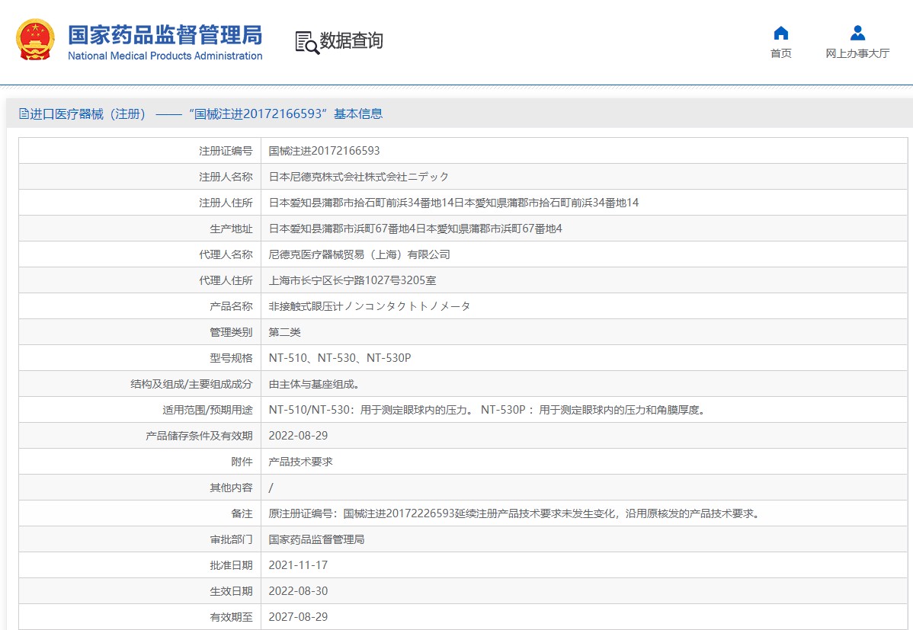This screenshot has width=913, height=630.
Task: Click the 备注 row label
Action: [242, 513]
